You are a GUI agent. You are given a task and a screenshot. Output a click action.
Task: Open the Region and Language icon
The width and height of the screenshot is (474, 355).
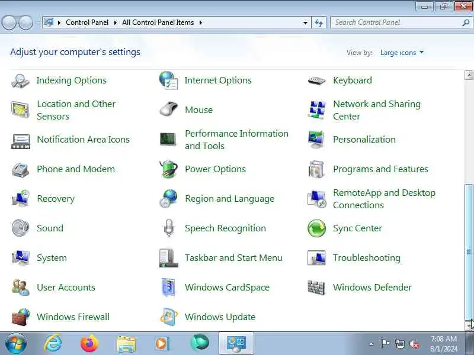click(x=168, y=199)
